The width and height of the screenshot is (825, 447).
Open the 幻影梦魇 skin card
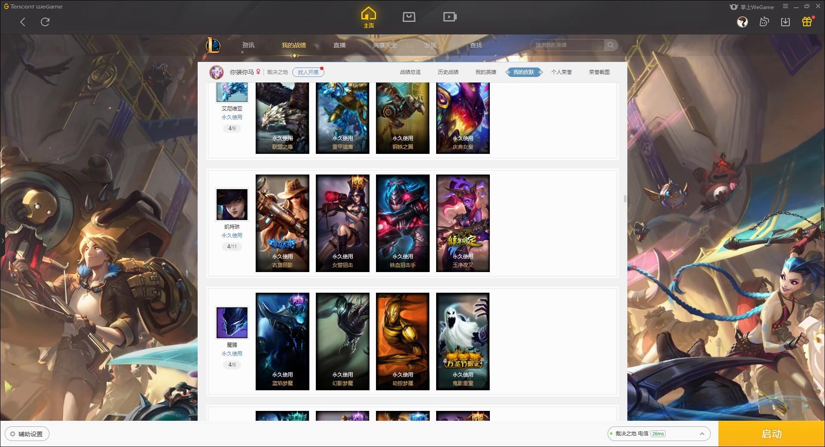[342, 341]
